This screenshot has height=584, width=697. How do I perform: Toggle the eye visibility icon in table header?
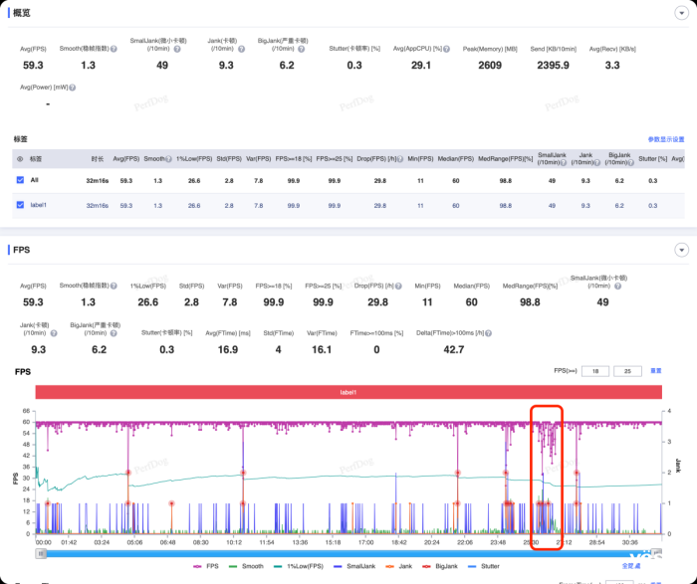(x=19, y=158)
